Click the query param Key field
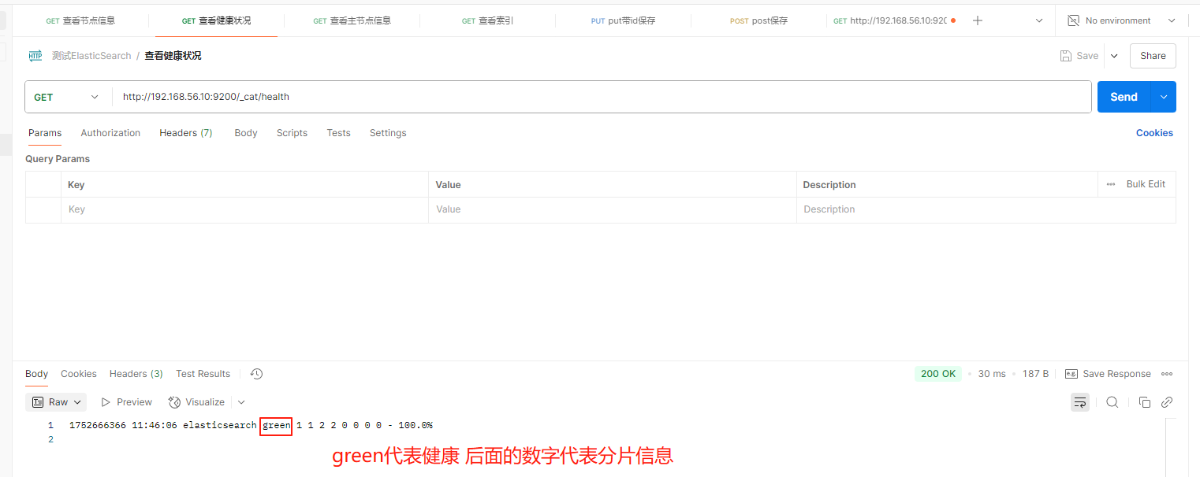The width and height of the screenshot is (1200, 477). (244, 209)
